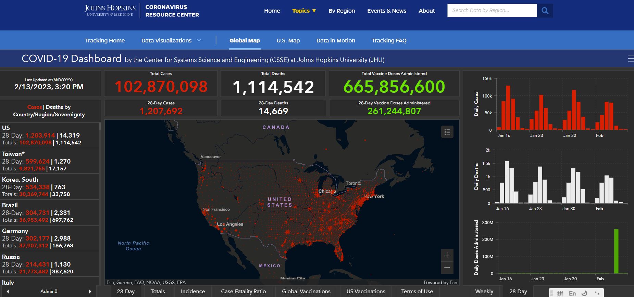
Task: Select the Italy row in the list
Action: (49, 282)
